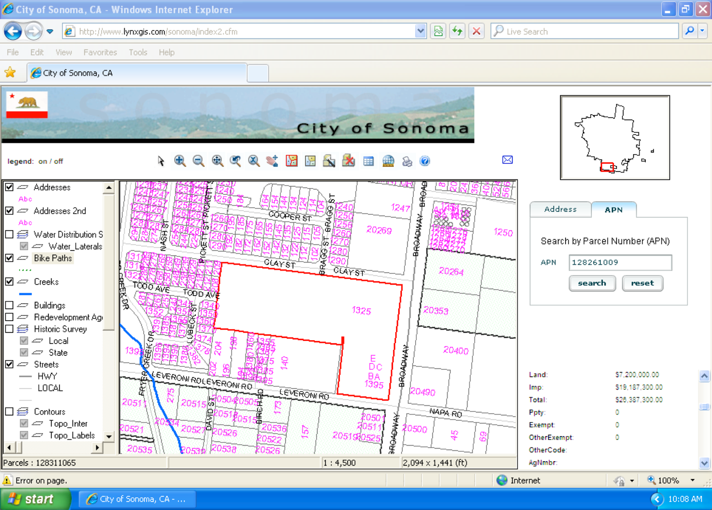The height and width of the screenshot is (510, 712).
Task: Click the Live Search input box
Action: coord(585,31)
